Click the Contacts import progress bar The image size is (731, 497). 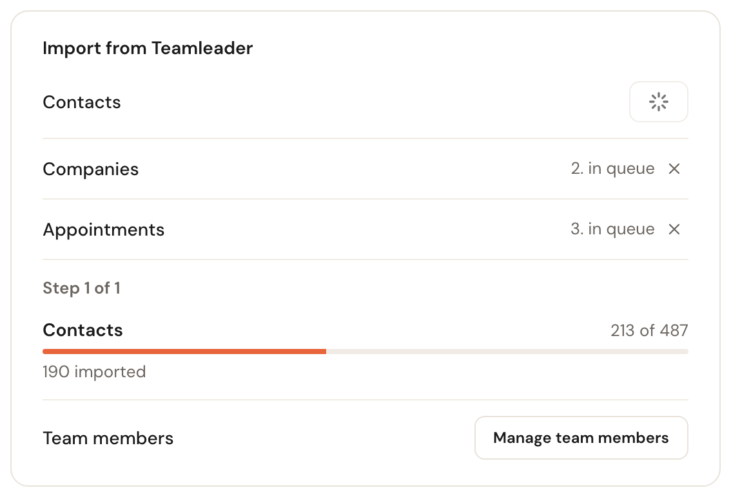365,352
